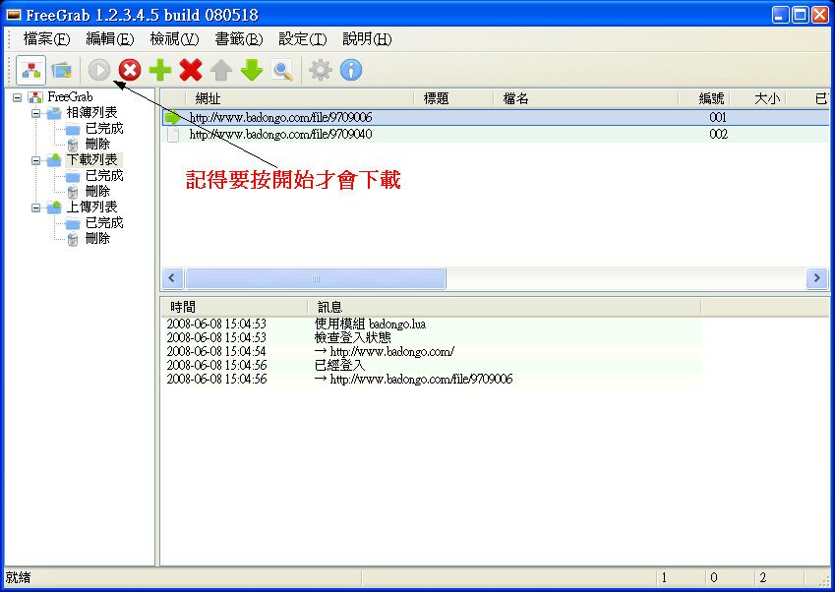Select 下載列表 in the tree
Image resolution: width=835 pixels, height=592 pixels.
pos(91,159)
